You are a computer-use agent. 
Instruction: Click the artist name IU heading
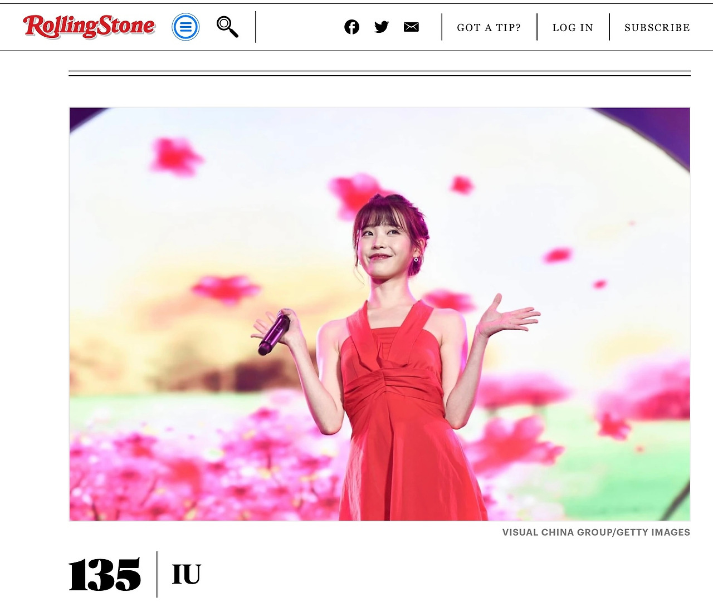(x=187, y=575)
